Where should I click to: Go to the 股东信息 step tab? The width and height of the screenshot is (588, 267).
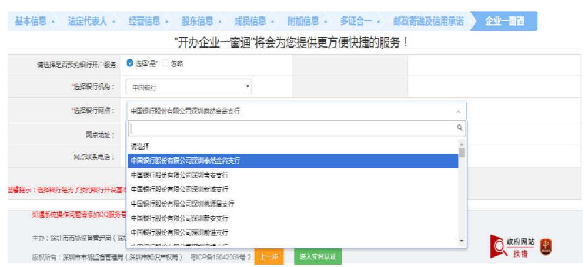(197, 22)
